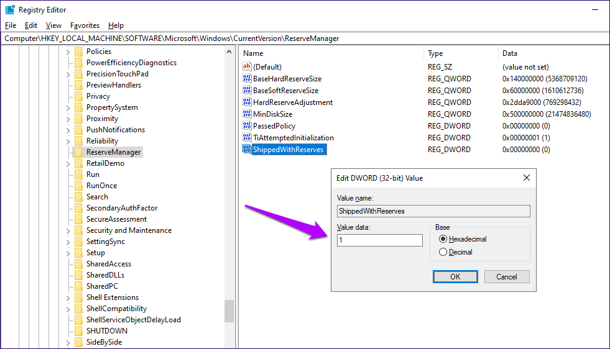Click the HardReserveAdjustment value icon
Image resolution: width=610 pixels, height=349 pixels.
tap(247, 102)
